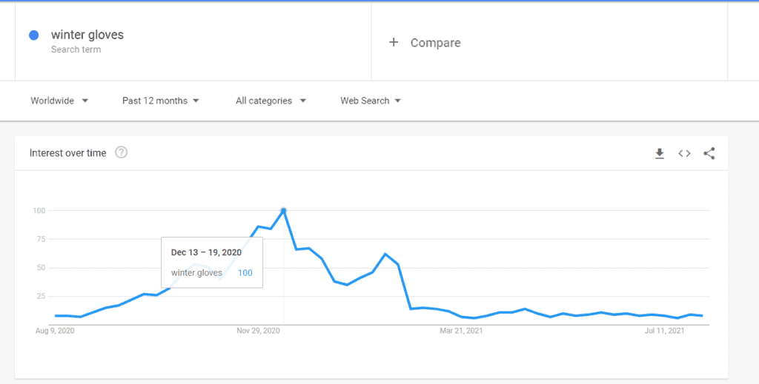Open the embed code icon
Screen dimensions: 759x384
684,154
